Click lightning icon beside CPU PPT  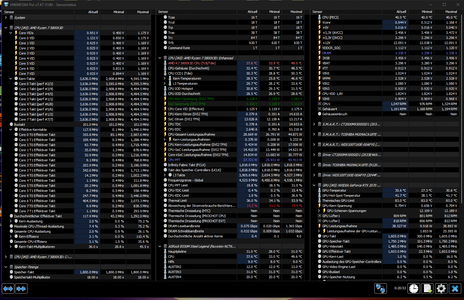[x=165, y=160]
